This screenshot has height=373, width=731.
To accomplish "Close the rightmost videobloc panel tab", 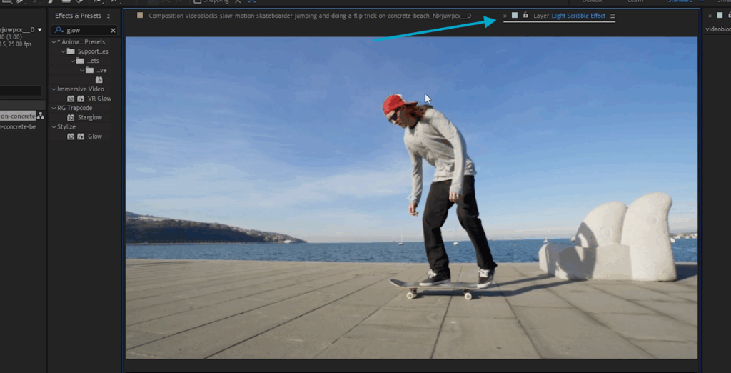I will point(710,16).
